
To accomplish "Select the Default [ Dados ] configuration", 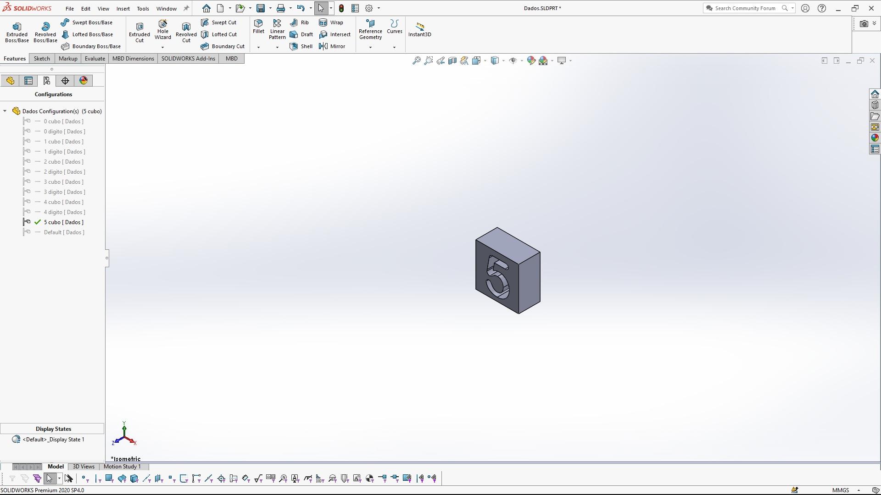I will 64,232.
